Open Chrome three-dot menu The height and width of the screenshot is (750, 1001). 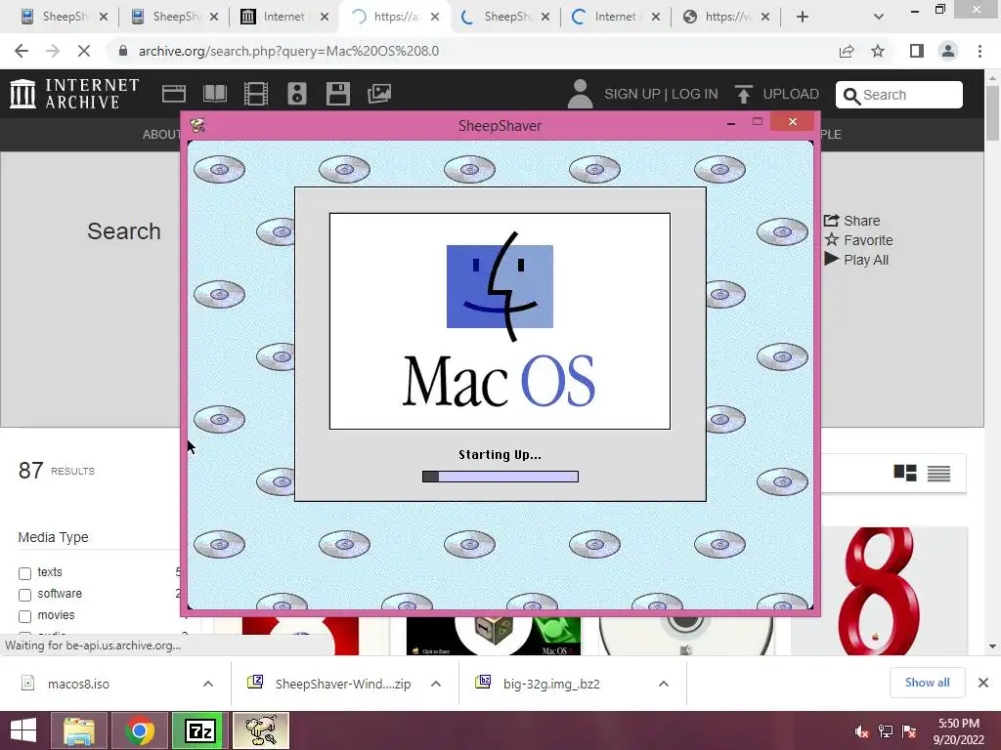pyautogui.click(x=979, y=51)
